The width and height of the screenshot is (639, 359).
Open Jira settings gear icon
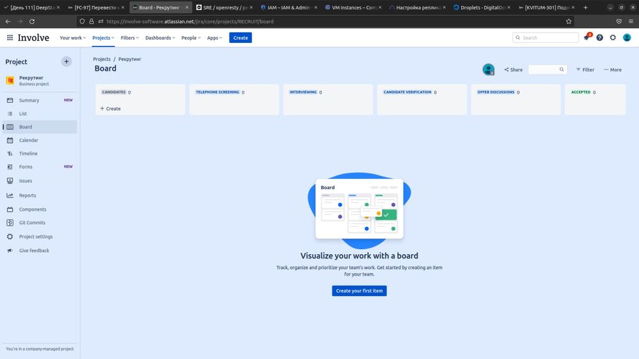[613, 38]
